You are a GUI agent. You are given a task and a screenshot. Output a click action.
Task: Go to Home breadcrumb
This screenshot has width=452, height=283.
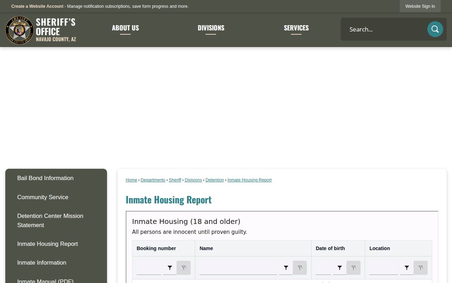(131, 180)
